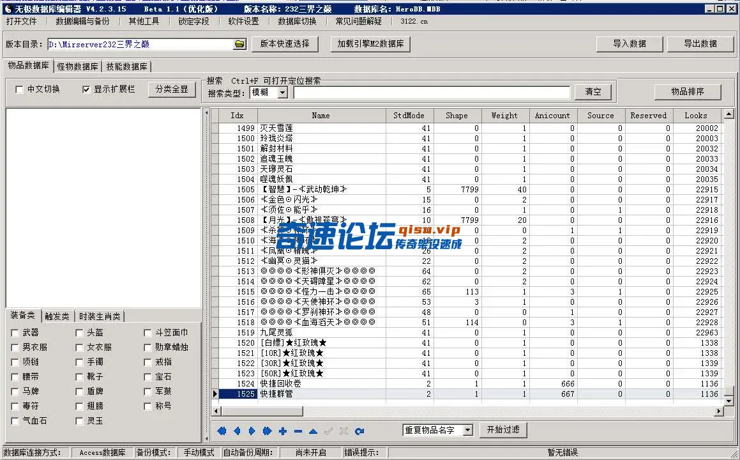The width and height of the screenshot is (740, 460).
Task: Click the app icon in title bar
Action: 8,9
